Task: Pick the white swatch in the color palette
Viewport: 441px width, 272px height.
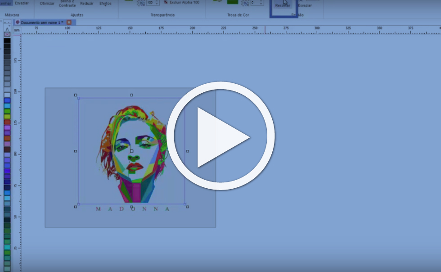Action: (x=7, y=95)
